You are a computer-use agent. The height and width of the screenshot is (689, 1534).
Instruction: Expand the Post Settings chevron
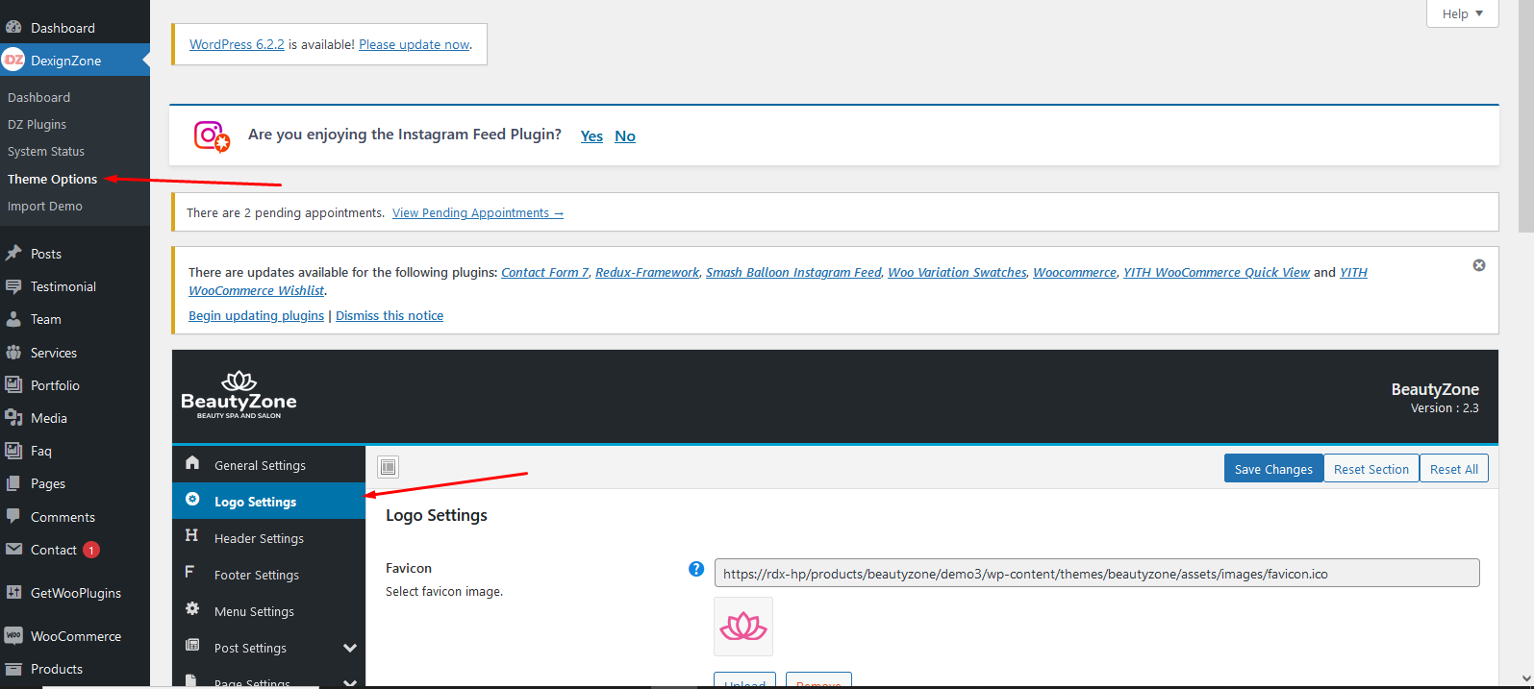(350, 649)
